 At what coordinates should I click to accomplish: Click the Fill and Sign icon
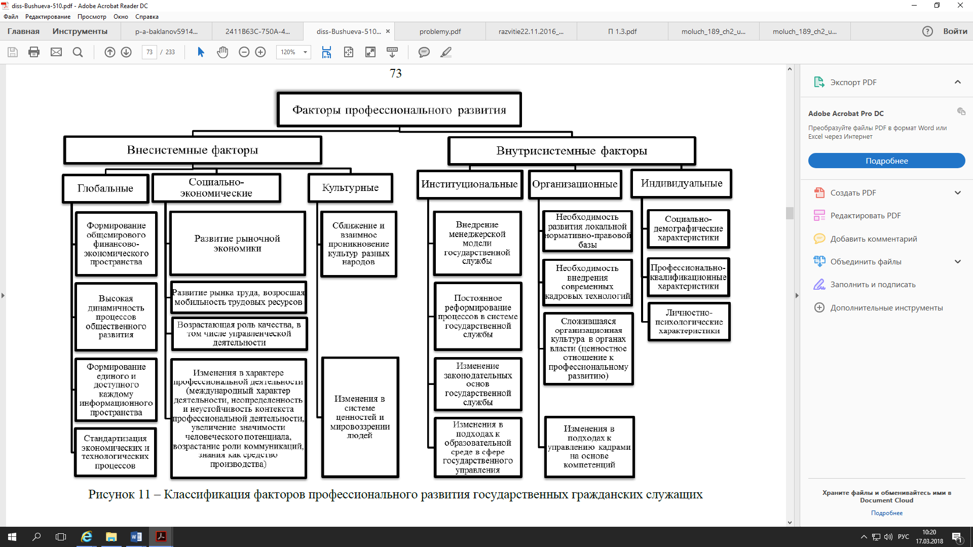819,284
